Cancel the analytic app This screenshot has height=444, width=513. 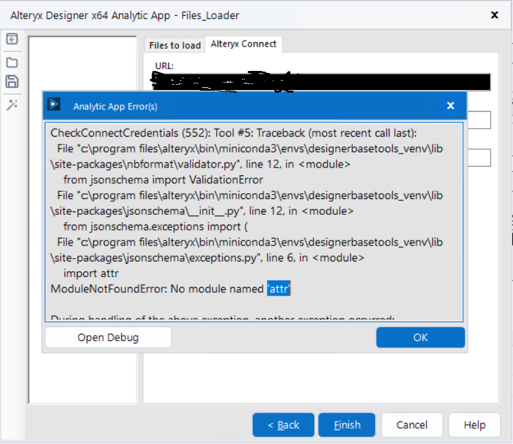[412, 425]
